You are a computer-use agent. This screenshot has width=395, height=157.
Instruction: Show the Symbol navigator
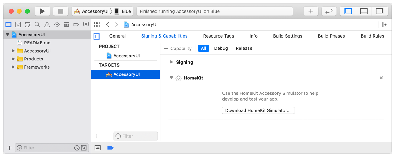click(28, 25)
